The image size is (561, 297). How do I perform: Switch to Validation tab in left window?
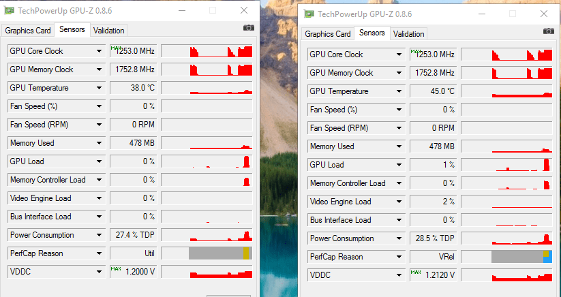109,31
